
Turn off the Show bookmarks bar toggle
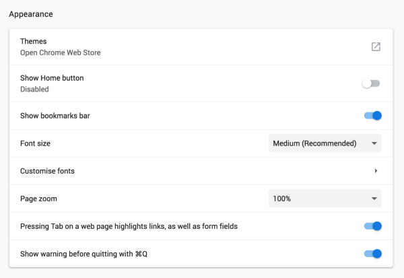(x=373, y=116)
